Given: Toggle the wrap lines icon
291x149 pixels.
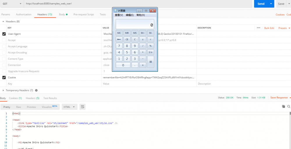Looking at the screenshot, I should click(x=82, y=107).
